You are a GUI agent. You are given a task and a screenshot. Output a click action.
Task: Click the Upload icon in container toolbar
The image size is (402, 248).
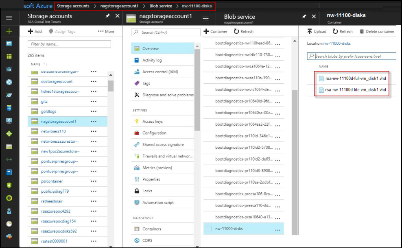coord(310,31)
